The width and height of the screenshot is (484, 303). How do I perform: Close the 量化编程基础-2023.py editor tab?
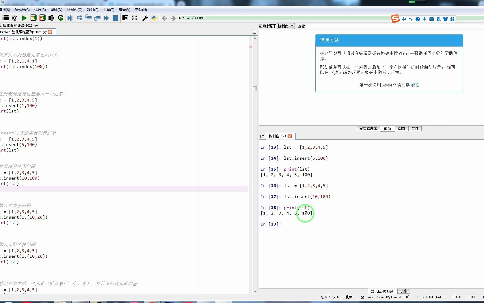coord(50,32)
